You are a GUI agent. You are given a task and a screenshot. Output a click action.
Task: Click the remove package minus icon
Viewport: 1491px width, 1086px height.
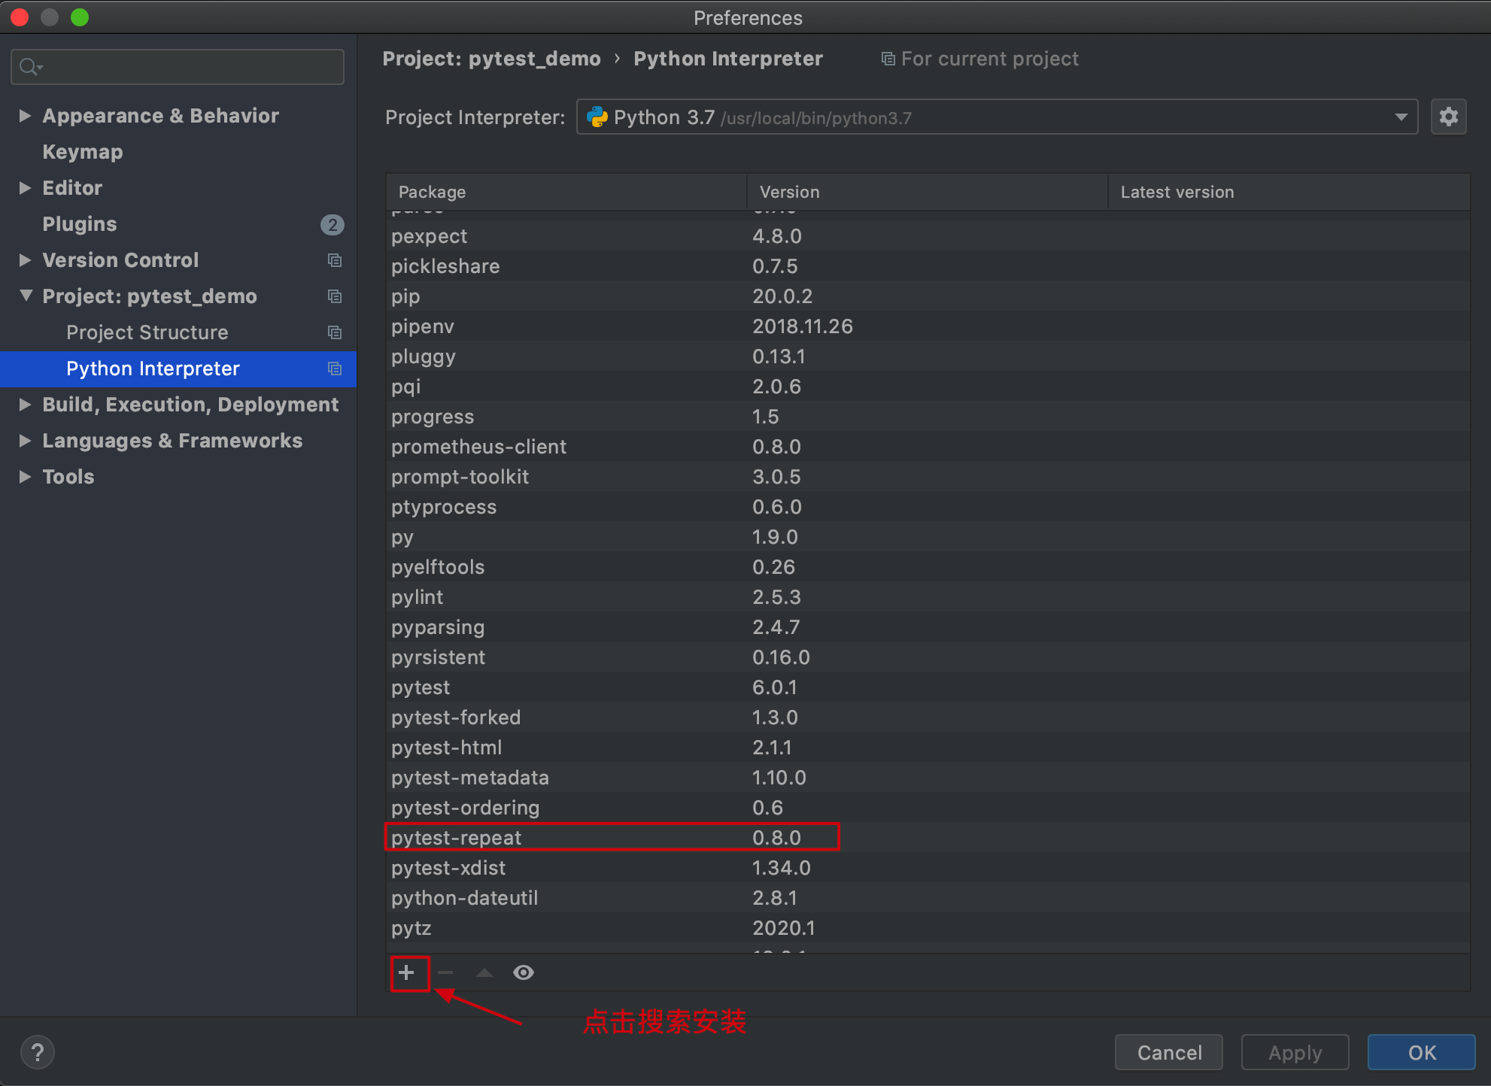tap(445, 972)
